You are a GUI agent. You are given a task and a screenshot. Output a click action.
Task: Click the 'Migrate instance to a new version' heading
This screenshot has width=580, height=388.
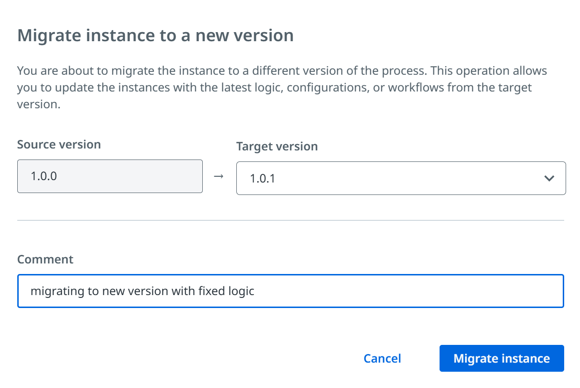155,35
